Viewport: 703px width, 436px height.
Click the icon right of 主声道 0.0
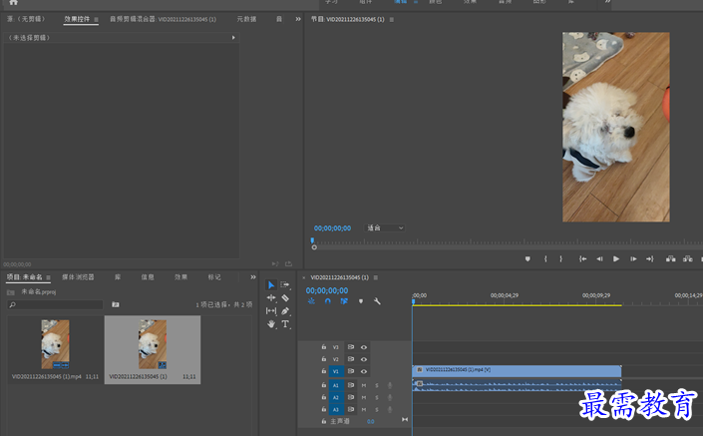point(405,421)
